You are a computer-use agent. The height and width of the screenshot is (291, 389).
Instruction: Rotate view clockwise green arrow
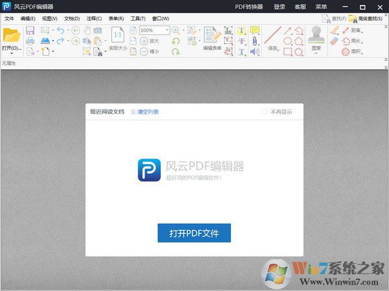coord(176,52)
